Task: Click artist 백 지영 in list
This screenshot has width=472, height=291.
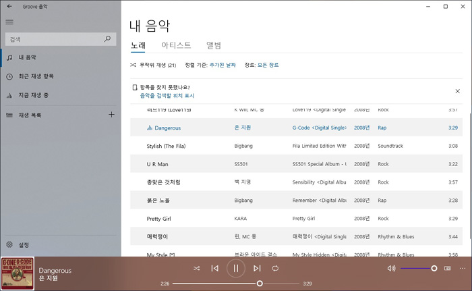Action: (x=243, y=182)
